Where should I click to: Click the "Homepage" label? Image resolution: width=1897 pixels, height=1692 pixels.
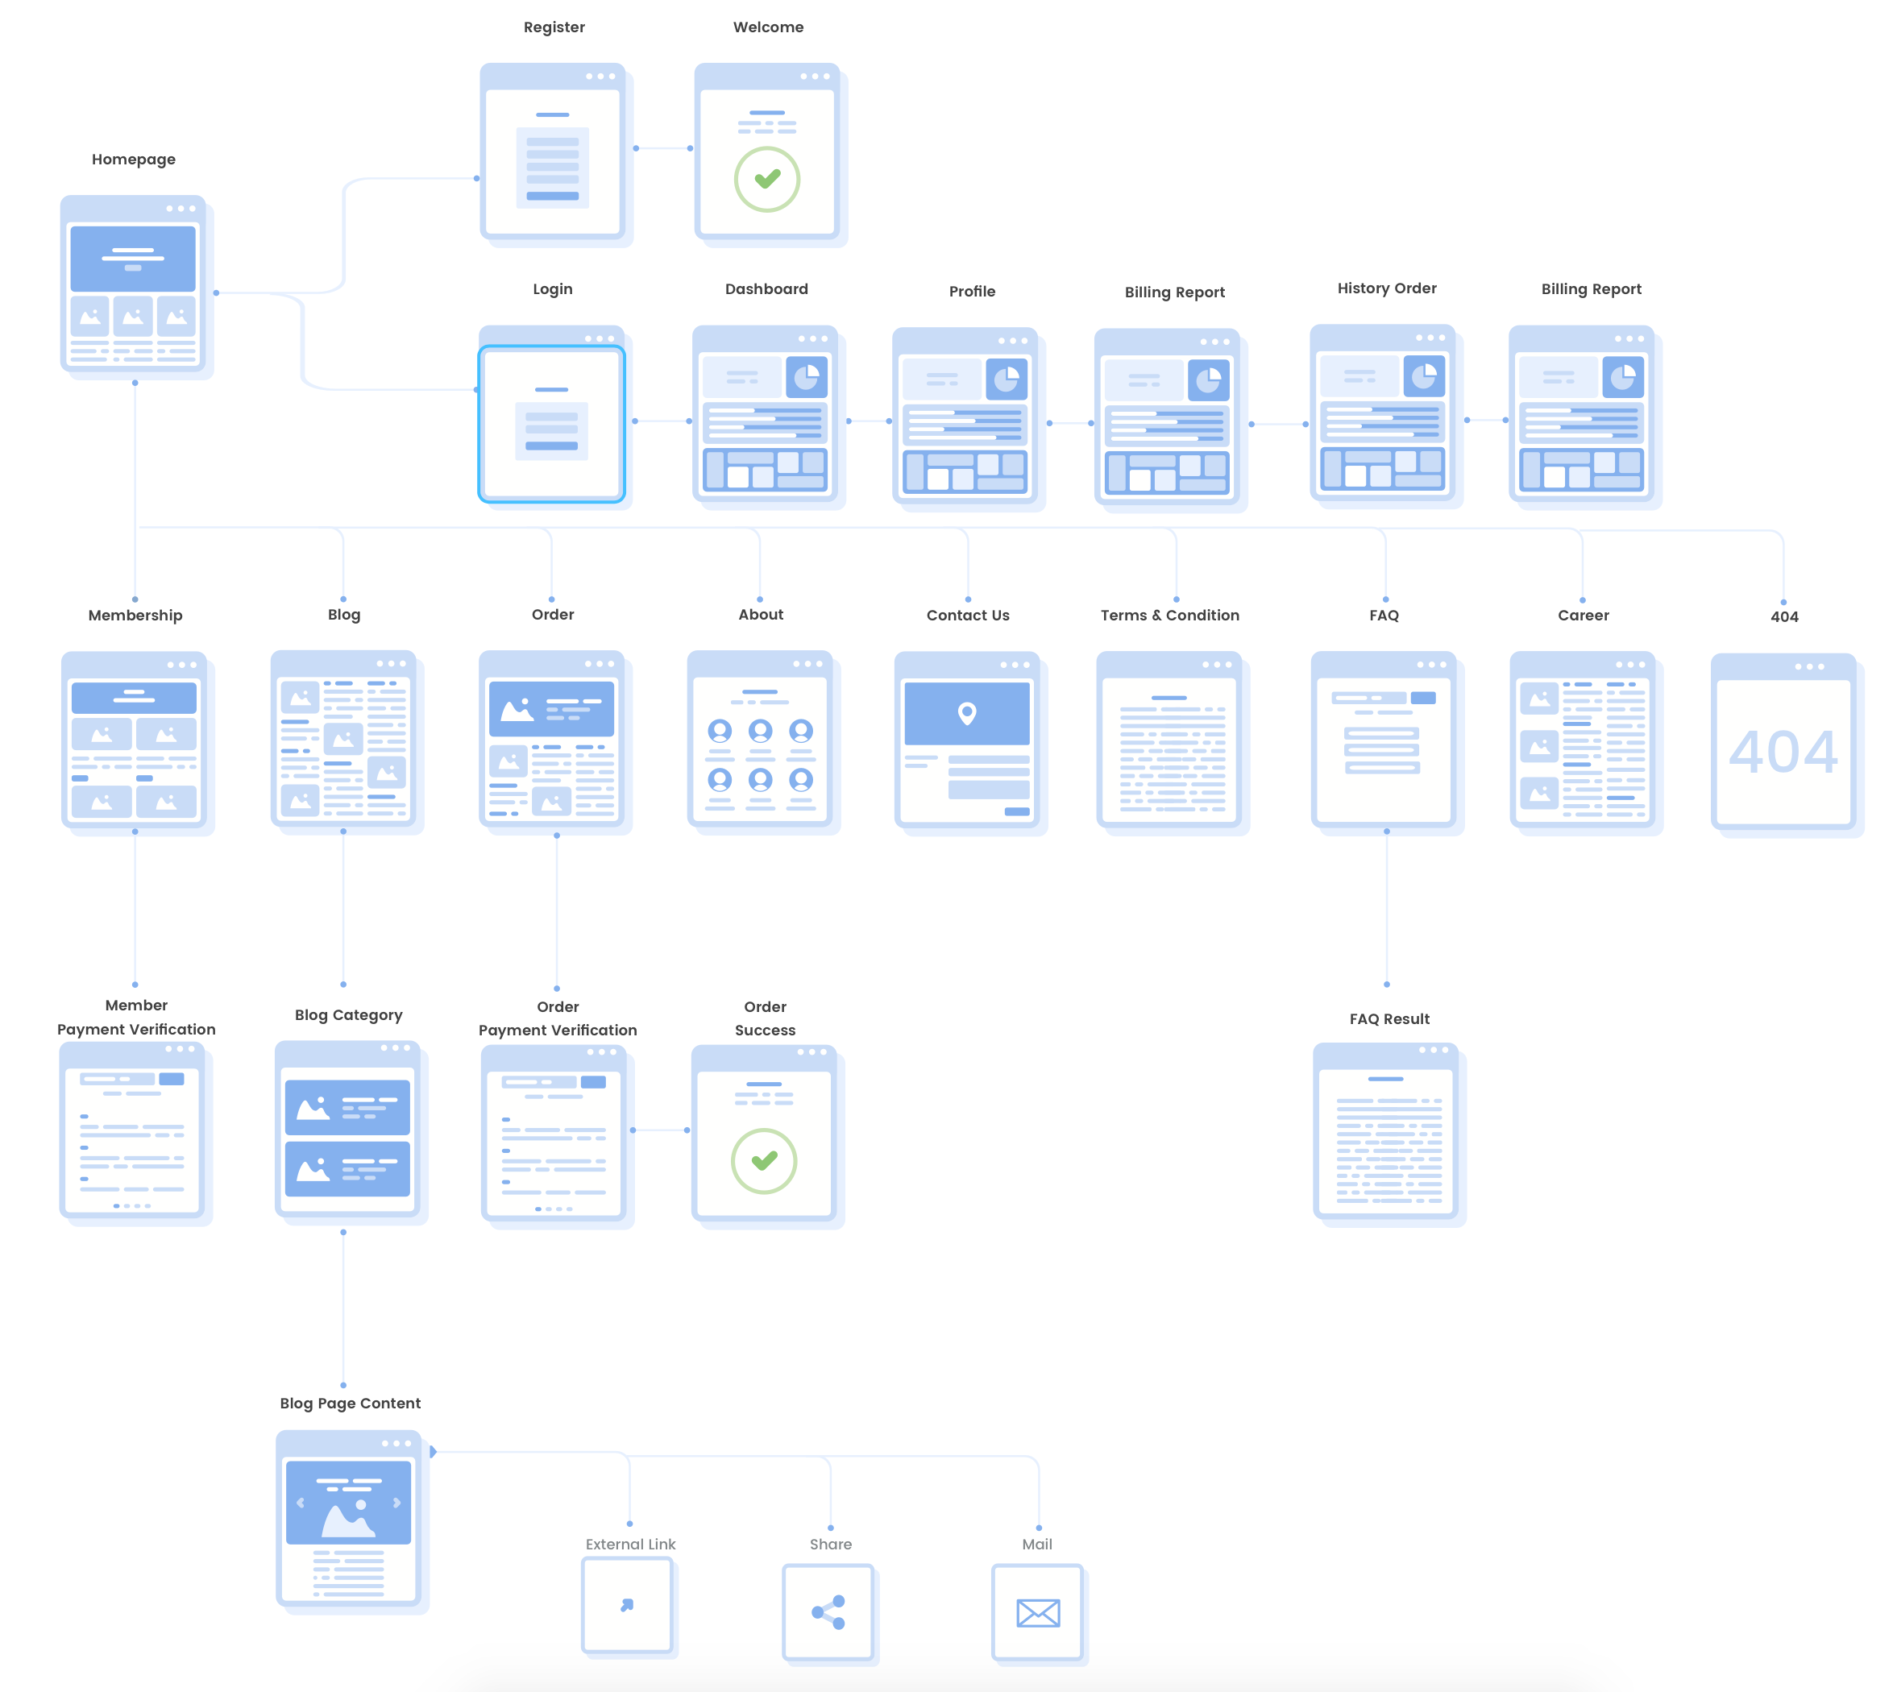click(x=133, y=159)
